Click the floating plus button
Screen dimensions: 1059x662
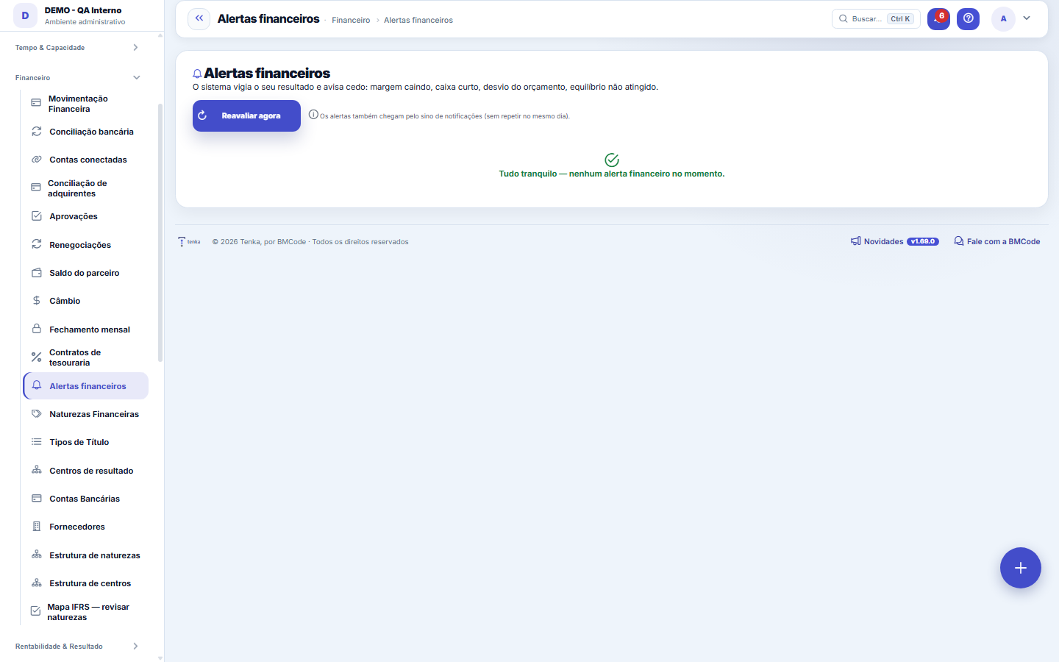1021,568
